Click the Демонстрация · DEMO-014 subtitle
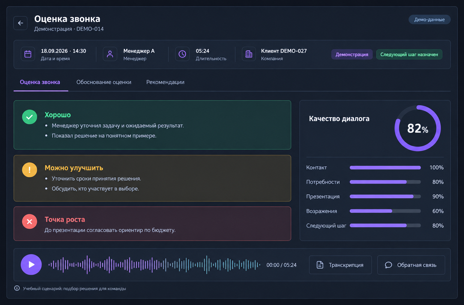Viewport: 464px width, 305px height. [69, 29]
